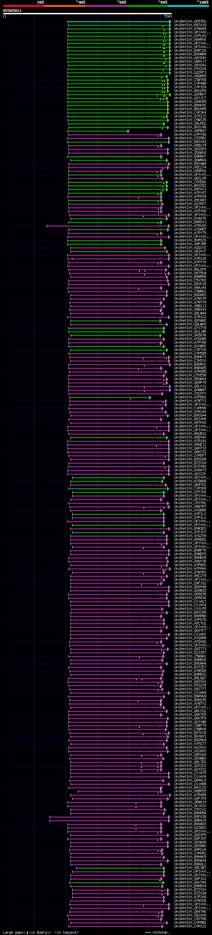Select the UniRef100_C5WT68 label

(190, 80)
